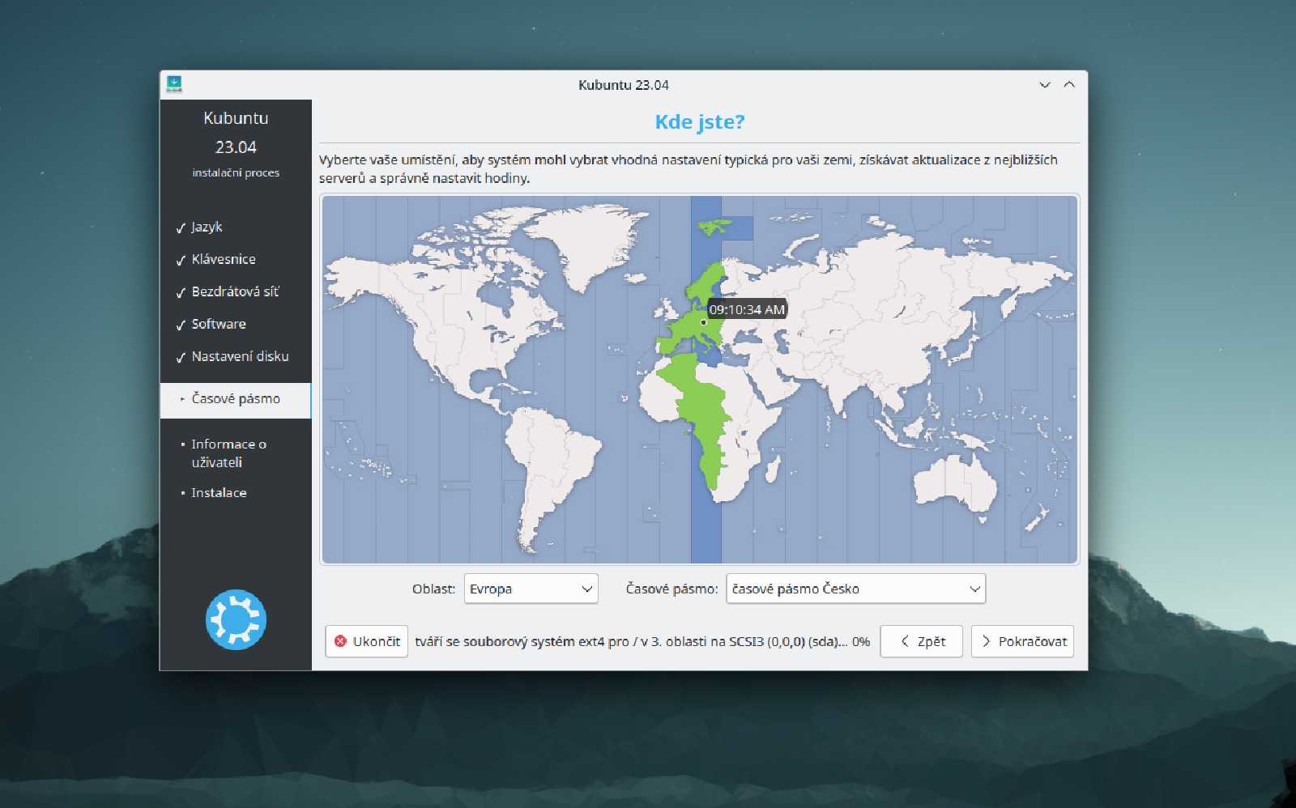Click the Ukončit button
The width and height of the screenshot is (1296, 808).
point(367,641)
